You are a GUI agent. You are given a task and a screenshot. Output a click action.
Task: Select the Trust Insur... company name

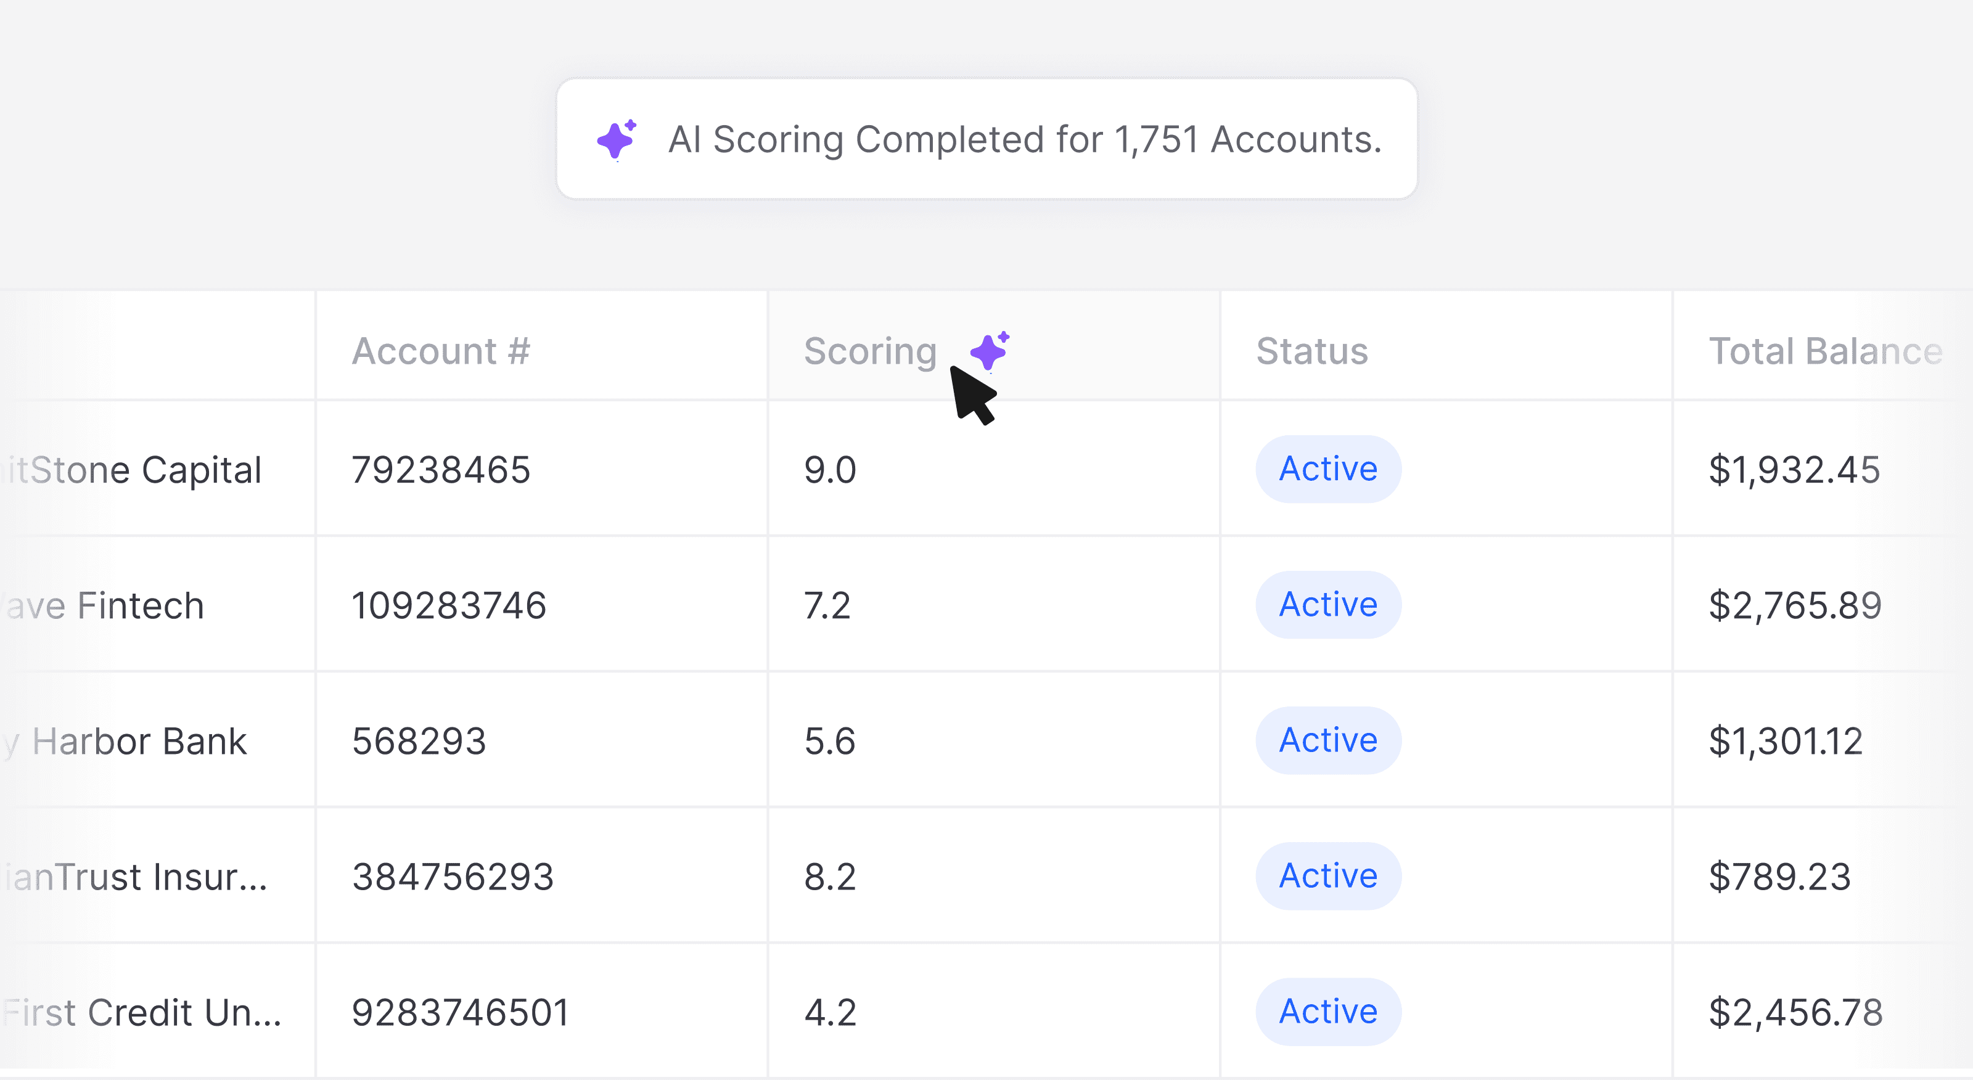pyautogui.click(x=135, y=876)
